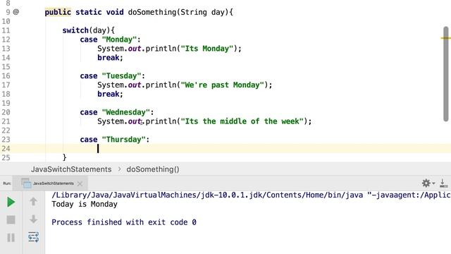The image size is (451, 254).
Task: Click the line number 21 in the gutter
Action: coord(6,121)
